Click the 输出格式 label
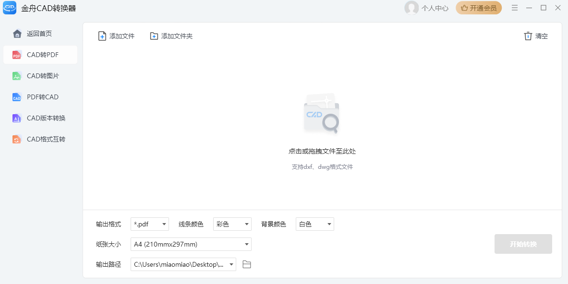The height and width of the screenshot is (284, 568). [109, 225]
